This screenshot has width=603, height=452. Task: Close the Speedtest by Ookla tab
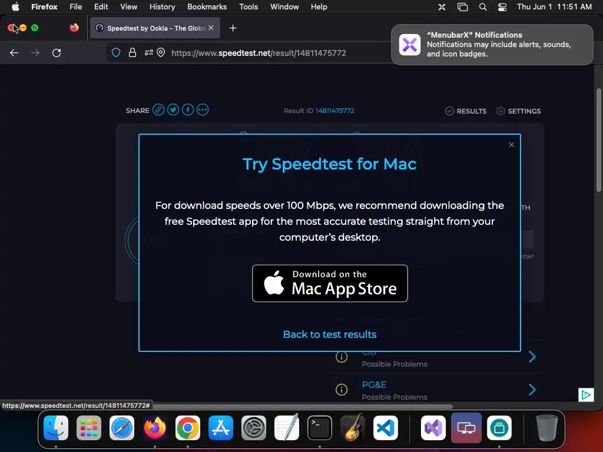pos(211,28)
